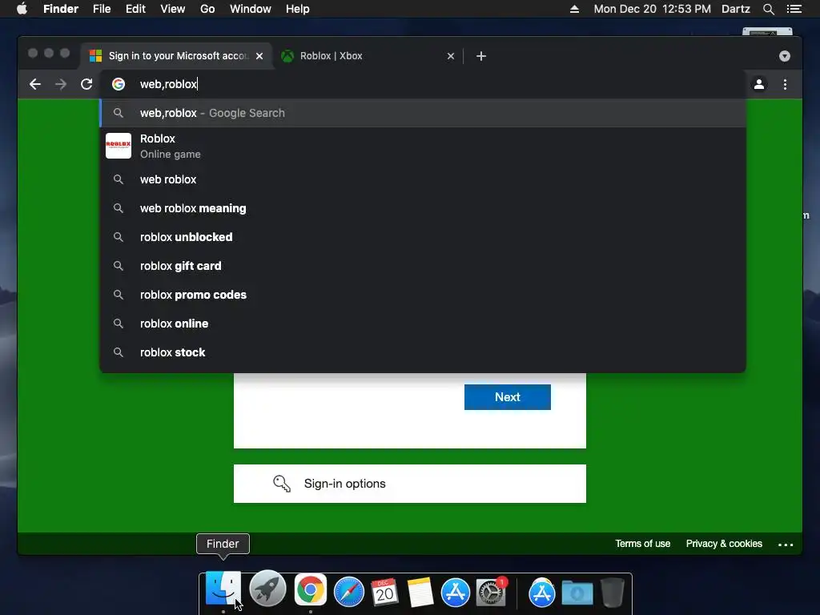Go back using the browser back arrow
Screen dimensions: 820x615
[35, 84]
